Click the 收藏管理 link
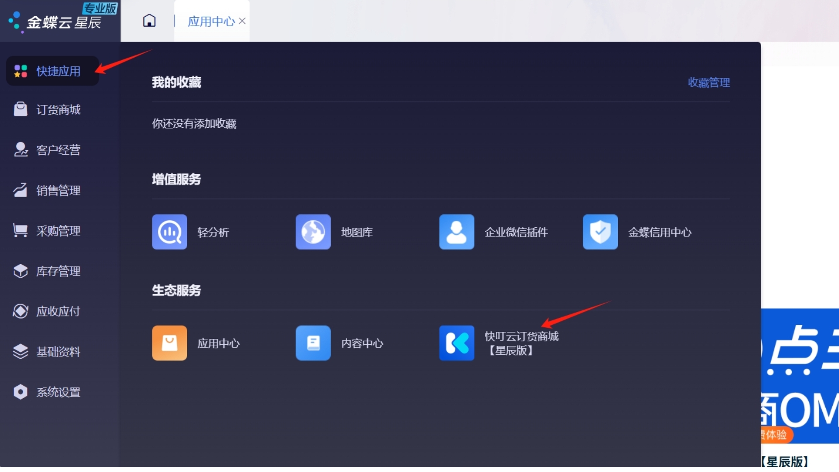This screenshot has width=839, height=472. tap(708, 83)
